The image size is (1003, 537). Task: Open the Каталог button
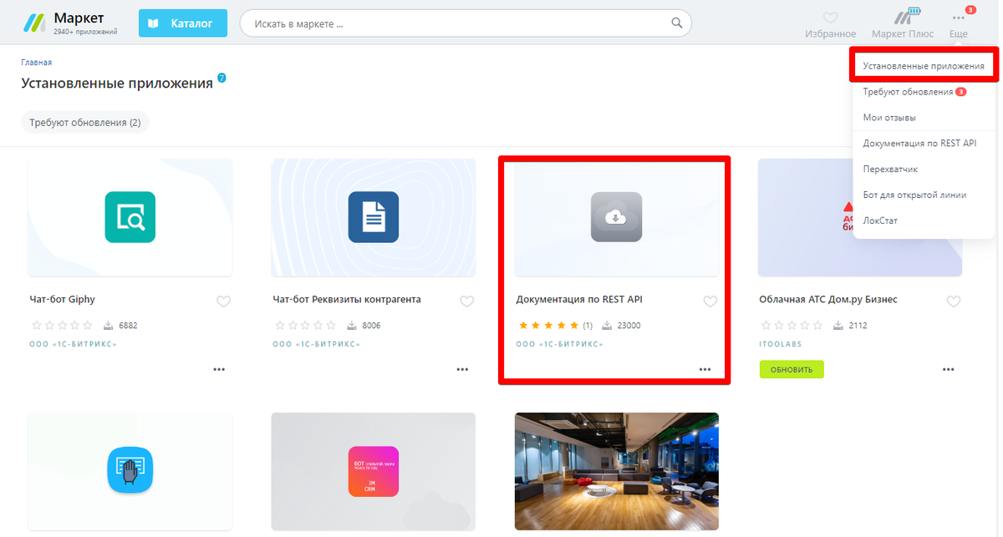coord(183,23)
